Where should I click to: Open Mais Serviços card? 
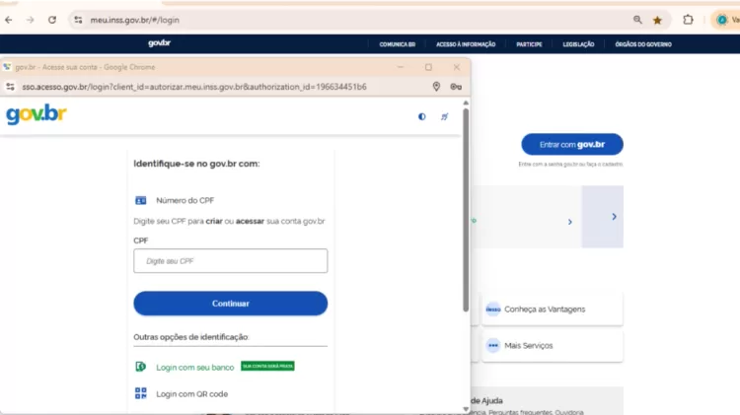(x=553, y=346)
